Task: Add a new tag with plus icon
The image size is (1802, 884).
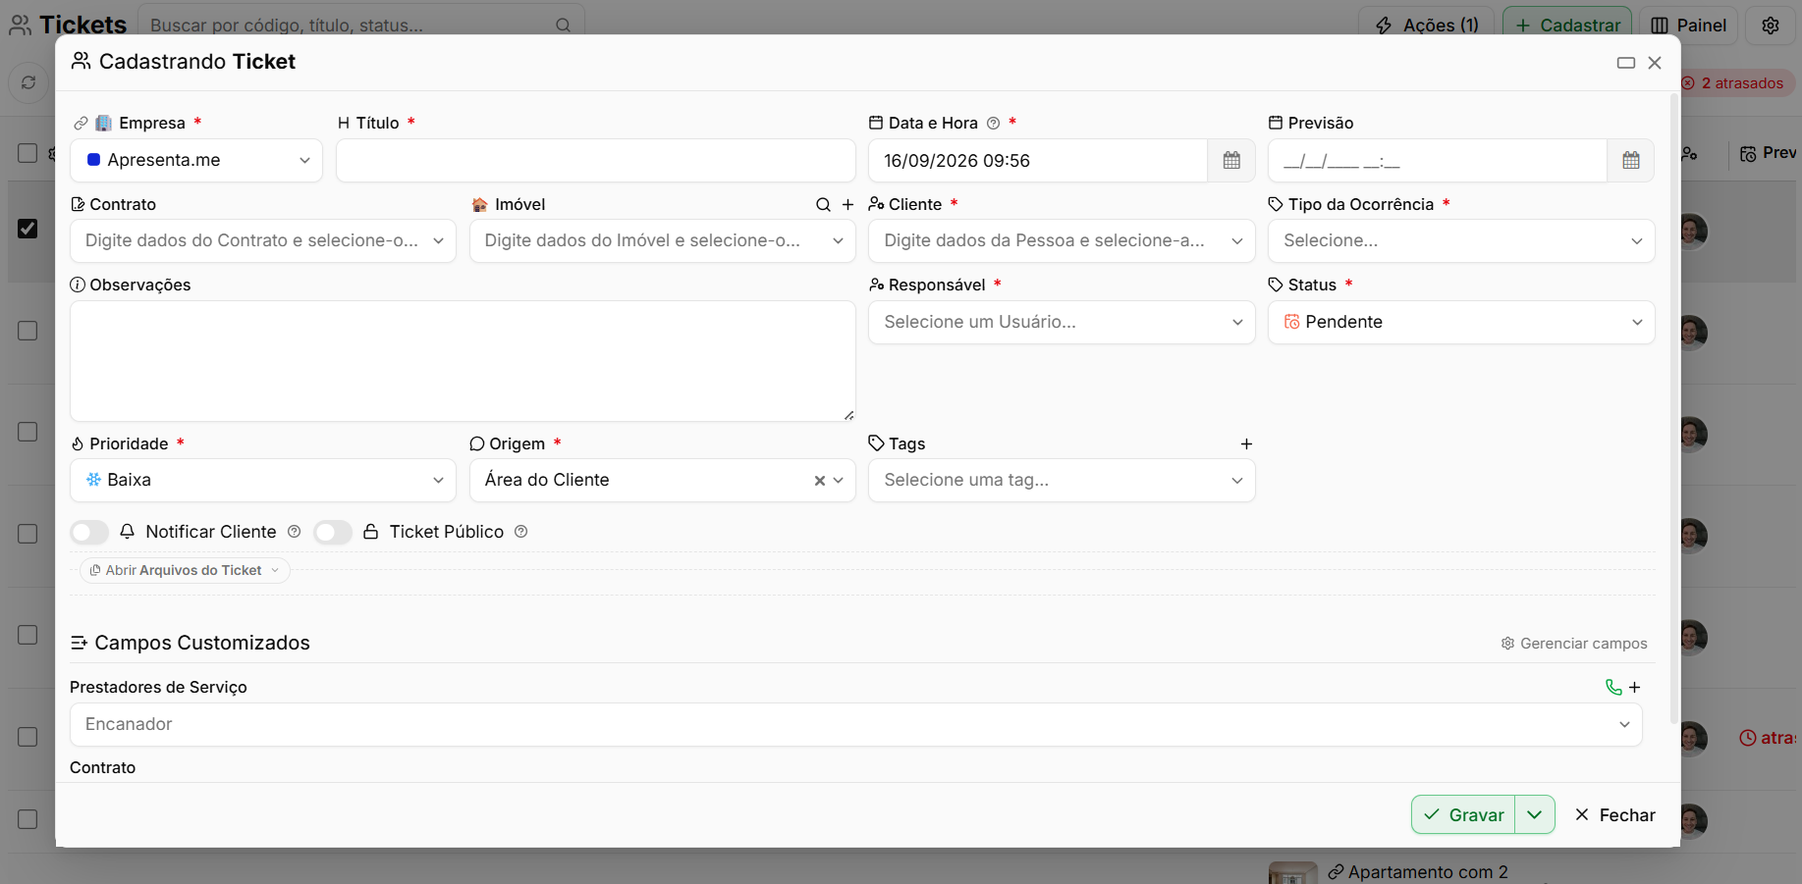Action: 1246,443
